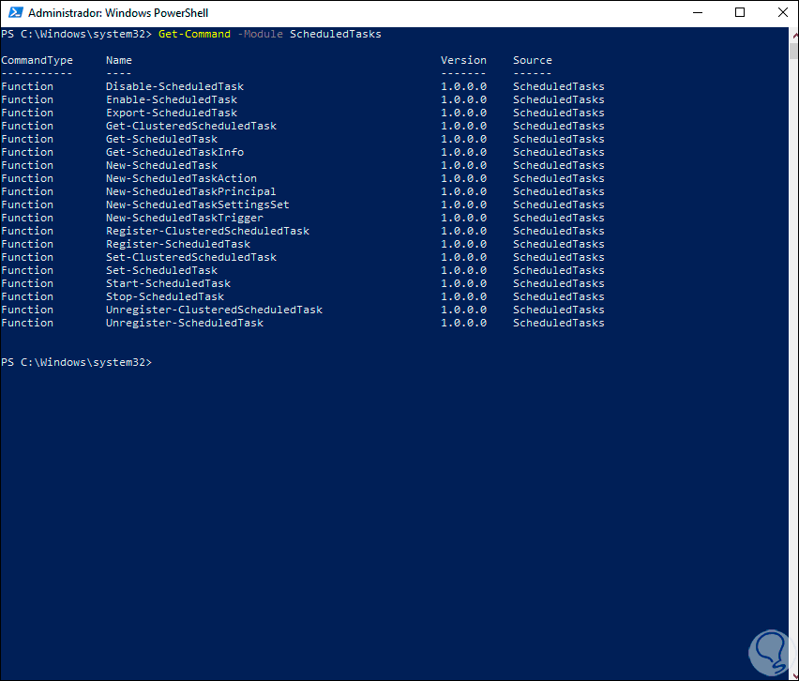Click the vertical scrollbar thumb
This screenshot has height=681, width=799.
[794, 52]
